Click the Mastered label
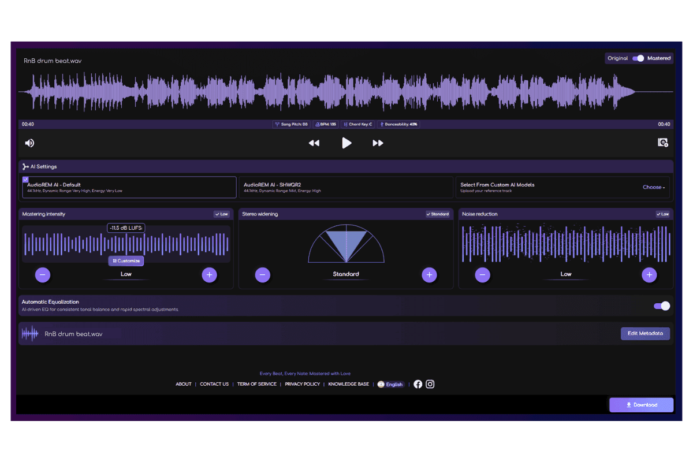This screenshot has height=462, width=693. pyautogui.click(x=659, y=58)
